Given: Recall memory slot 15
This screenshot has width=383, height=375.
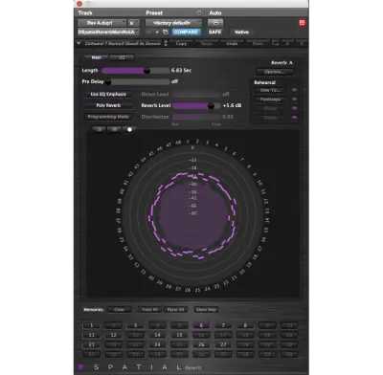Looking at the screenshot, I should pyautogui.click(x=179, y=335).
